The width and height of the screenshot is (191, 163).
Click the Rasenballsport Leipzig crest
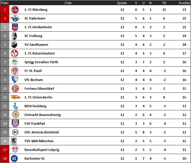(x=15, y=149)
